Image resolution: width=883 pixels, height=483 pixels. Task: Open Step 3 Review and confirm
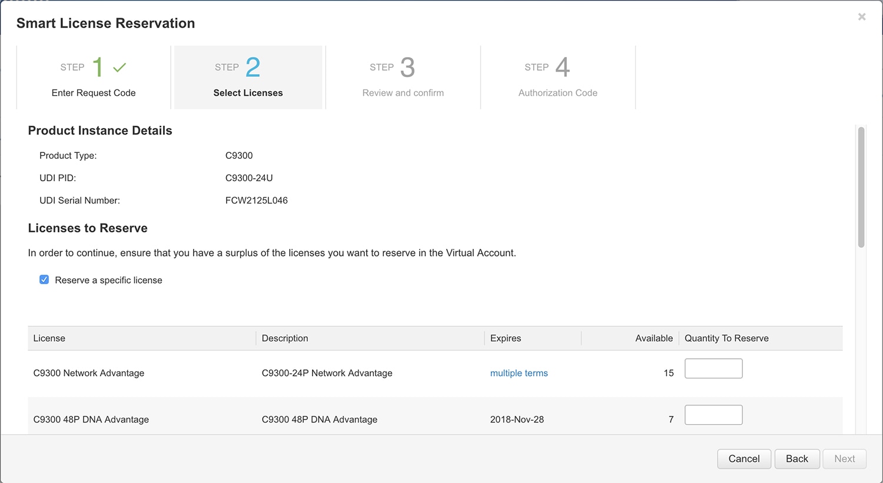(403, 78)
